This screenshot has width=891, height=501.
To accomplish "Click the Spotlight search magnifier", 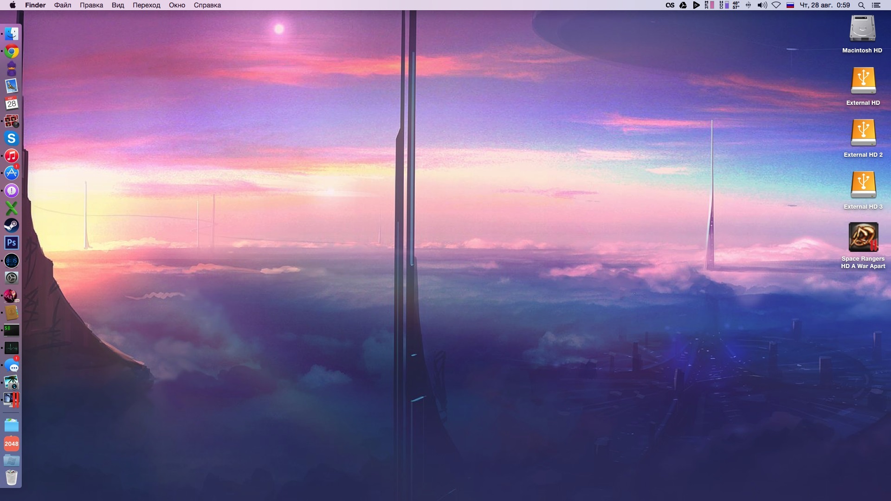I will point(861,5).
